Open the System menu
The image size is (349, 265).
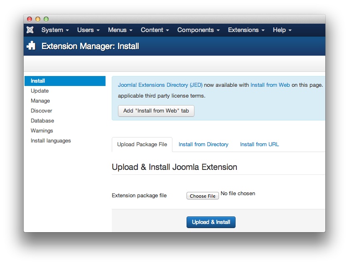click(x=55, y=30)
